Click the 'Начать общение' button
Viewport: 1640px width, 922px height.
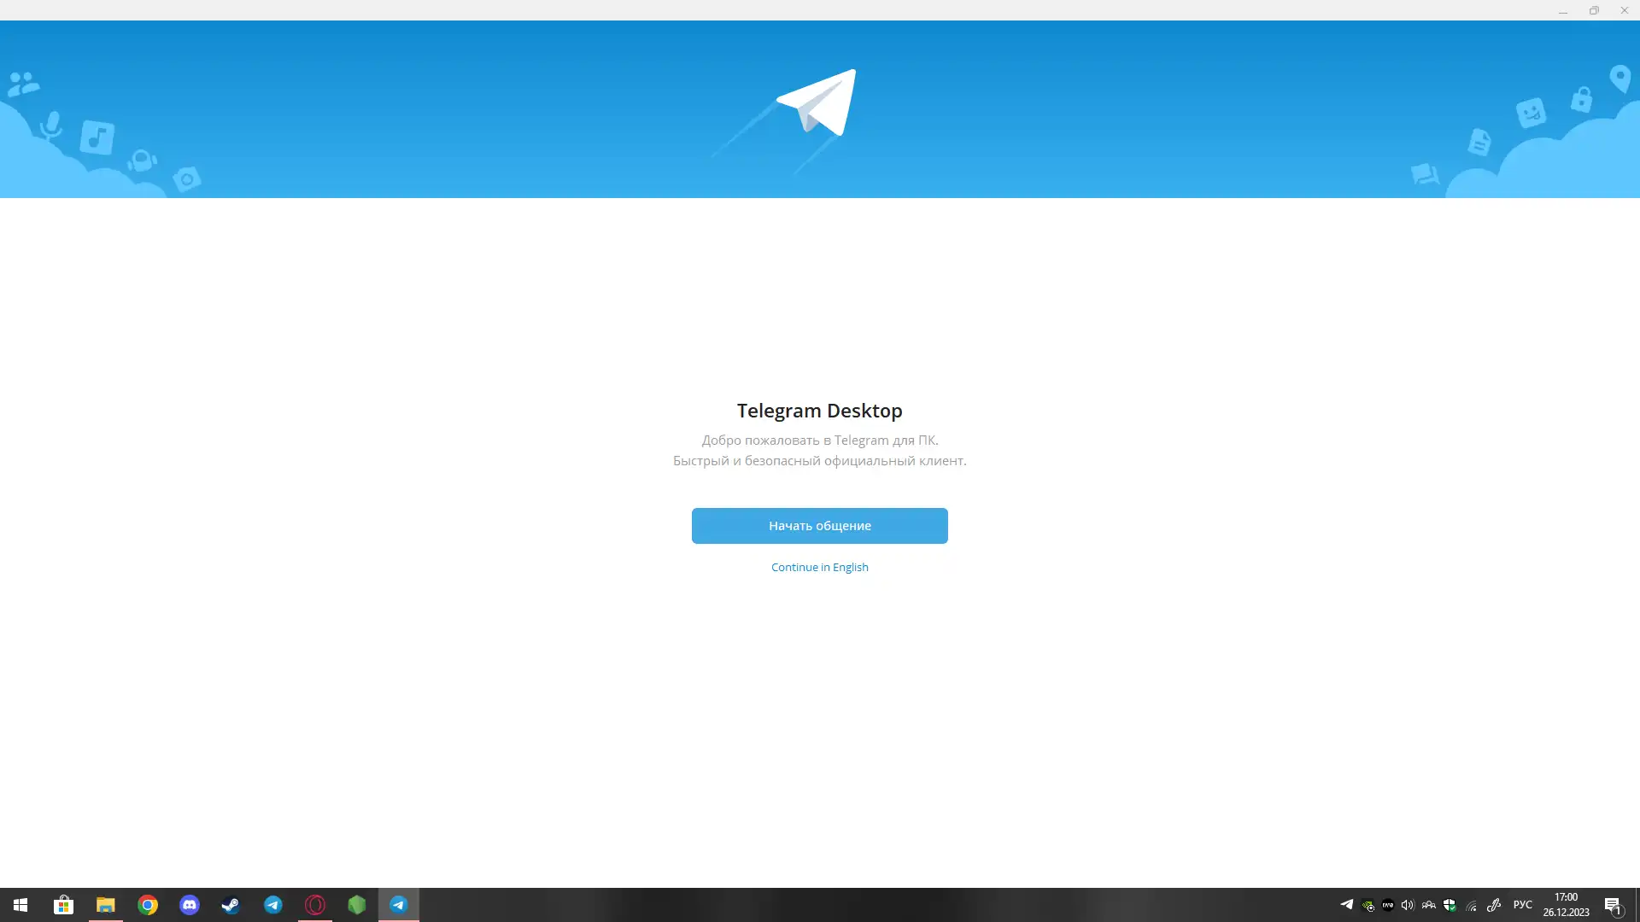[x=819, y=526]
